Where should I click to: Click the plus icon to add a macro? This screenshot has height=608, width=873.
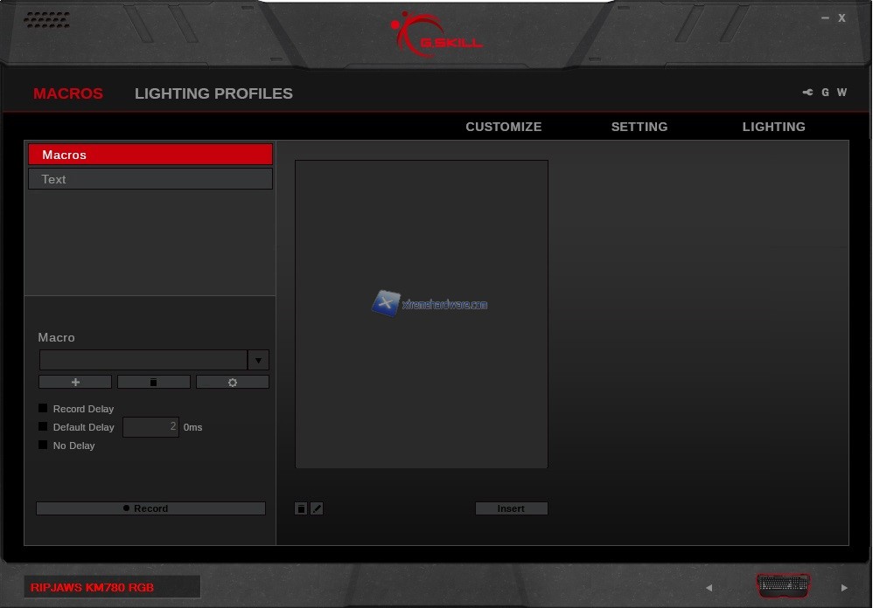75,383
